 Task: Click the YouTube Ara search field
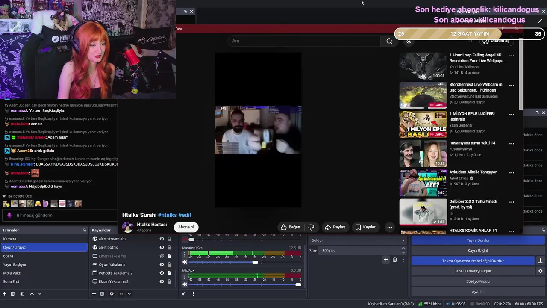pos(304,41)
